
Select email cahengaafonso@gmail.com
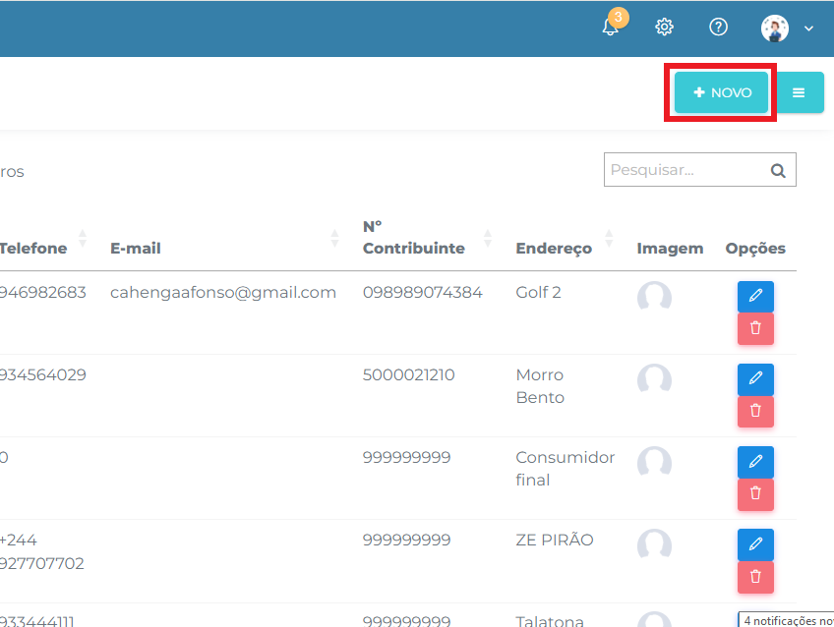click(223, 292)
